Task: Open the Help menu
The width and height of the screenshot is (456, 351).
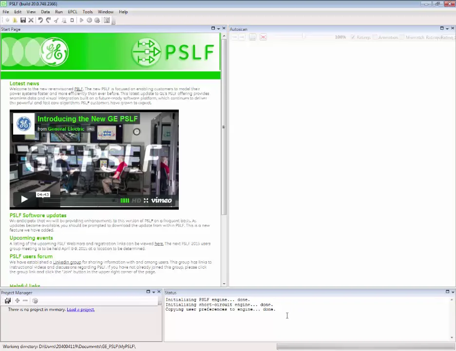Action: (x=123, y=12)
